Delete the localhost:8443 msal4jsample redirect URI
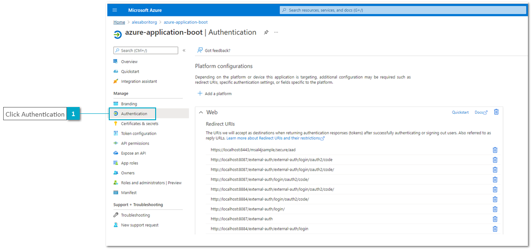532x250 pixels. tap(495, 150)
